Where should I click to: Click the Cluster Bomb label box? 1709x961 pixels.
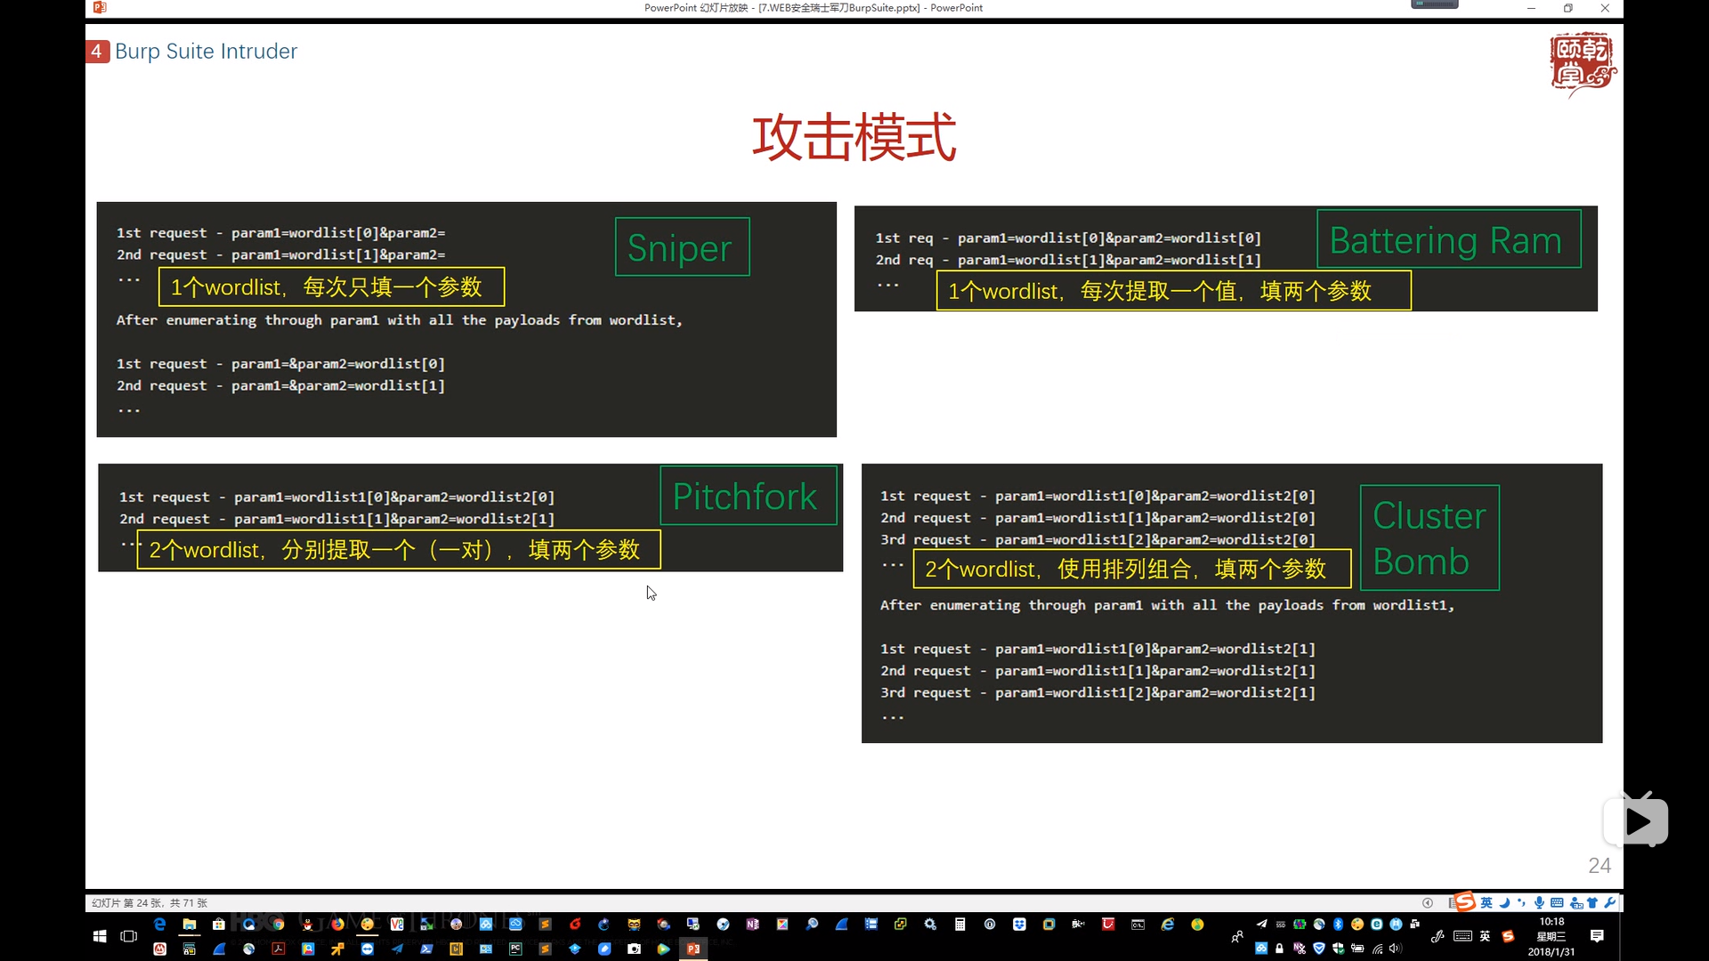click(1430, 537)
